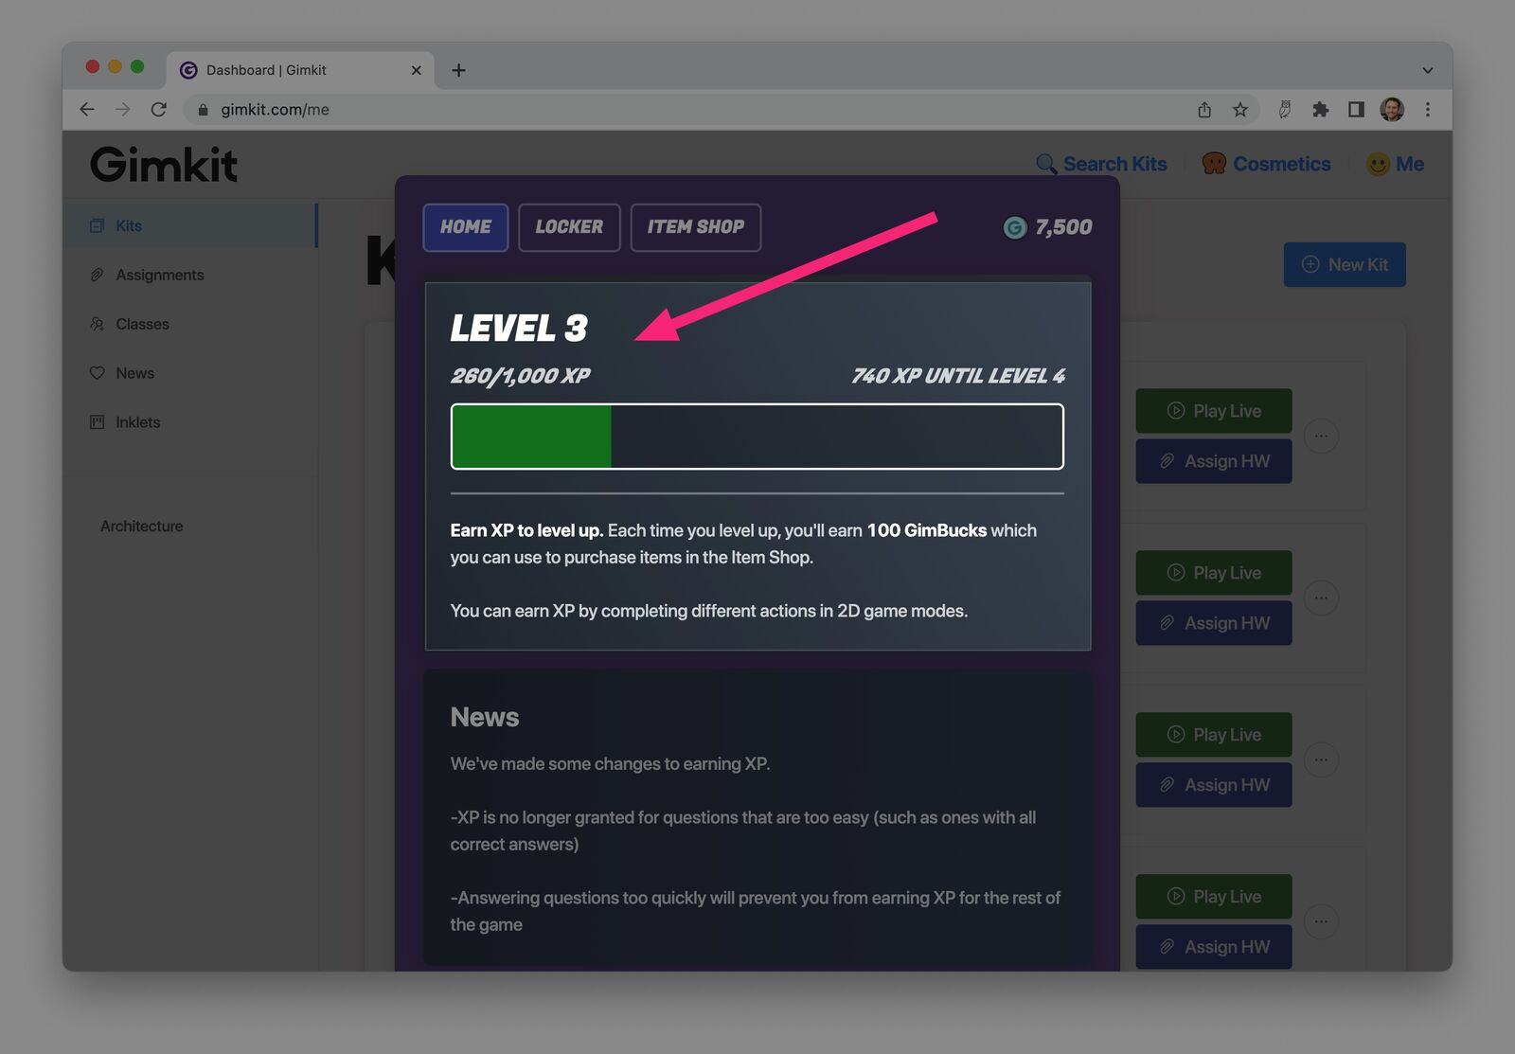This screenshot has height=1054, width=1515.
Task: Open the Chrome three-dot menu
Action: tap(1428, 110)
